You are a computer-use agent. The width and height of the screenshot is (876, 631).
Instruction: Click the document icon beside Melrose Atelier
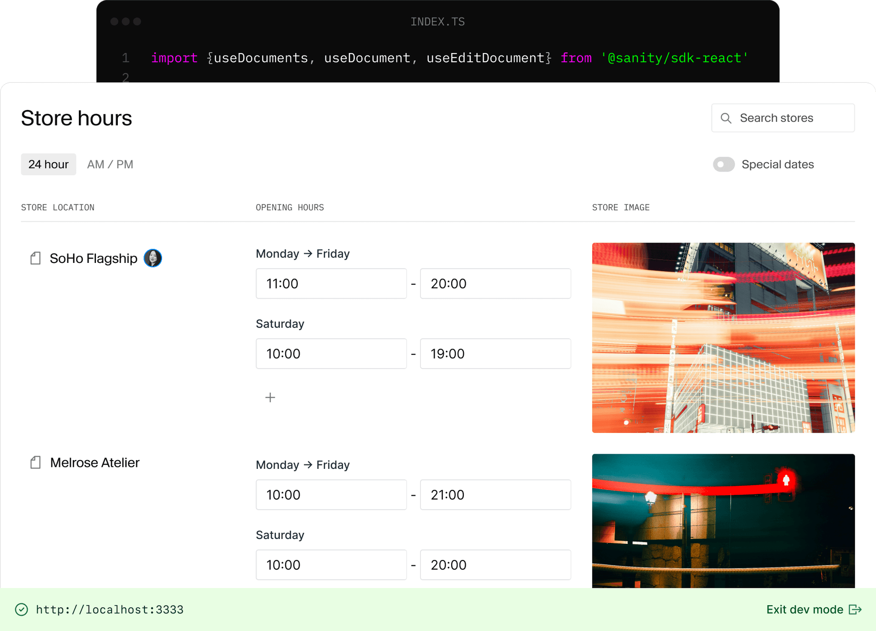point(35,462)
